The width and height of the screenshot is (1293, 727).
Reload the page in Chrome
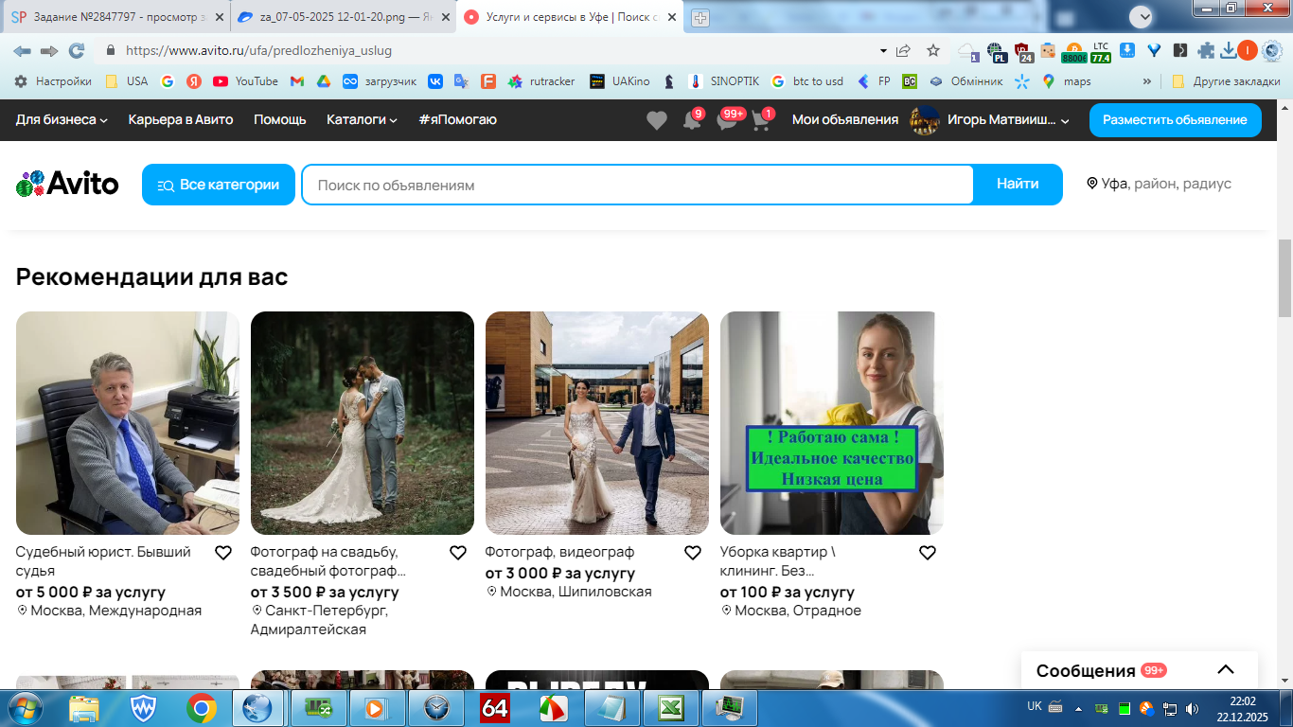pos(77,50)
